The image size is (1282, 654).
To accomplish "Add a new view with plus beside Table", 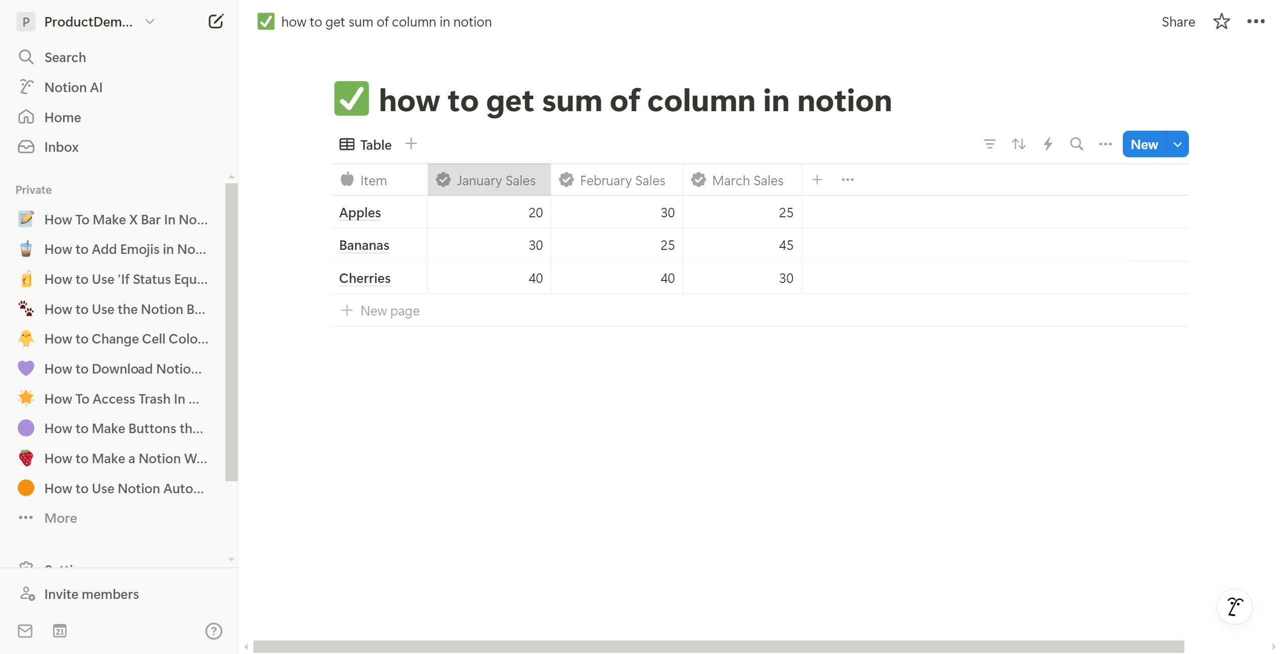I will [x=411, y=144].
